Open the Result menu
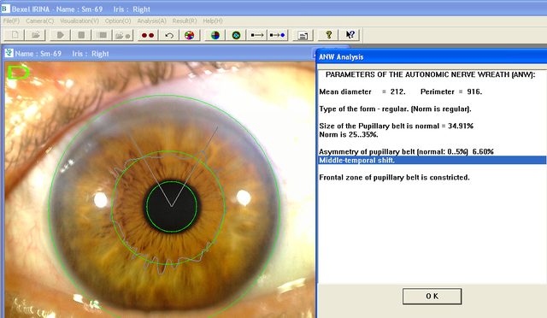 (x=185, y=21)
